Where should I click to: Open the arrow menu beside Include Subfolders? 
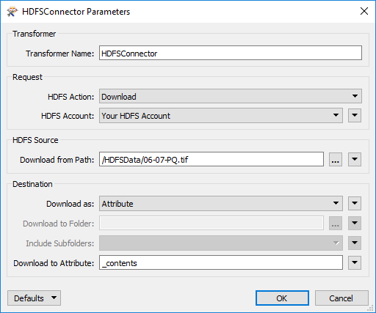tap(355, 243)
